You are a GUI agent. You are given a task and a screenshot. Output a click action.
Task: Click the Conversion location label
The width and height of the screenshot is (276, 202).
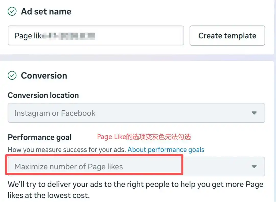(x=43, y=95)
